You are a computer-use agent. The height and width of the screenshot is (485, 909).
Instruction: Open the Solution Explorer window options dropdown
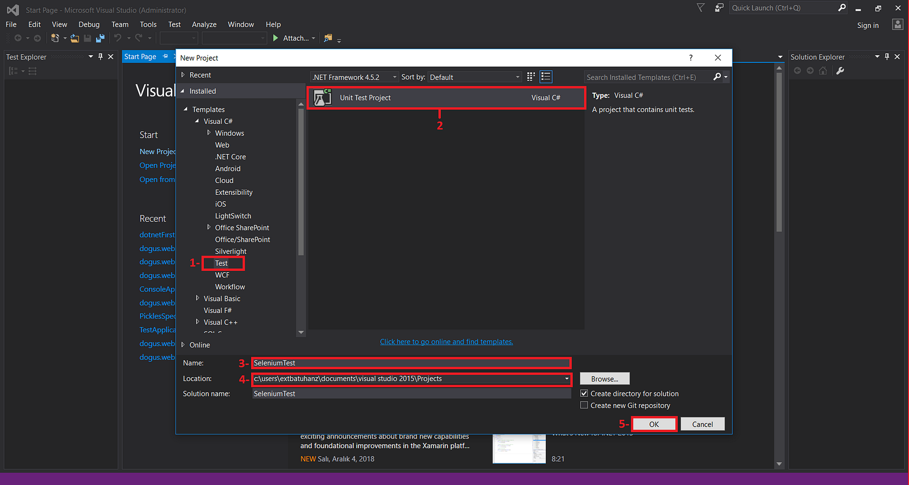point(877,57)
